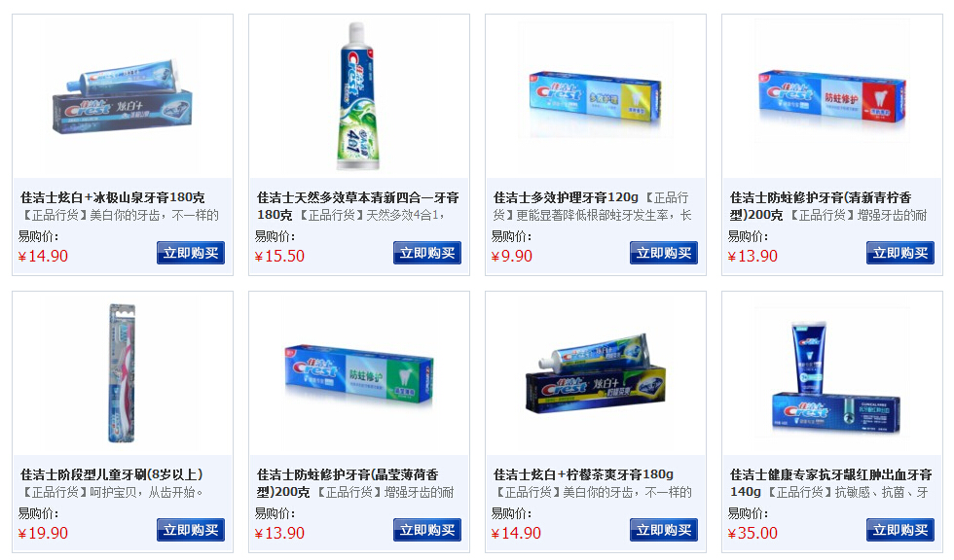View the children's toothbrush product image
The image size is (954, 560).
[x=123, y=373]
